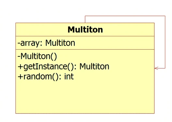Viewport: 172px width, 122px height.
Task: Click the +getInstance(): Multiton method
Action: (x=63, y=67)
